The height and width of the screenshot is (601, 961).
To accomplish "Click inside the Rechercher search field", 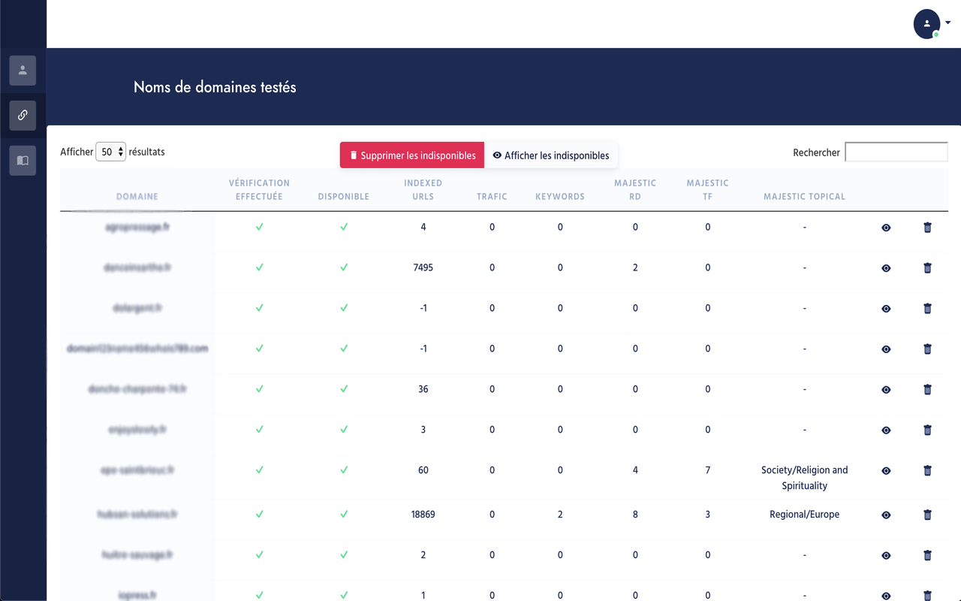I will pos(896,152).
